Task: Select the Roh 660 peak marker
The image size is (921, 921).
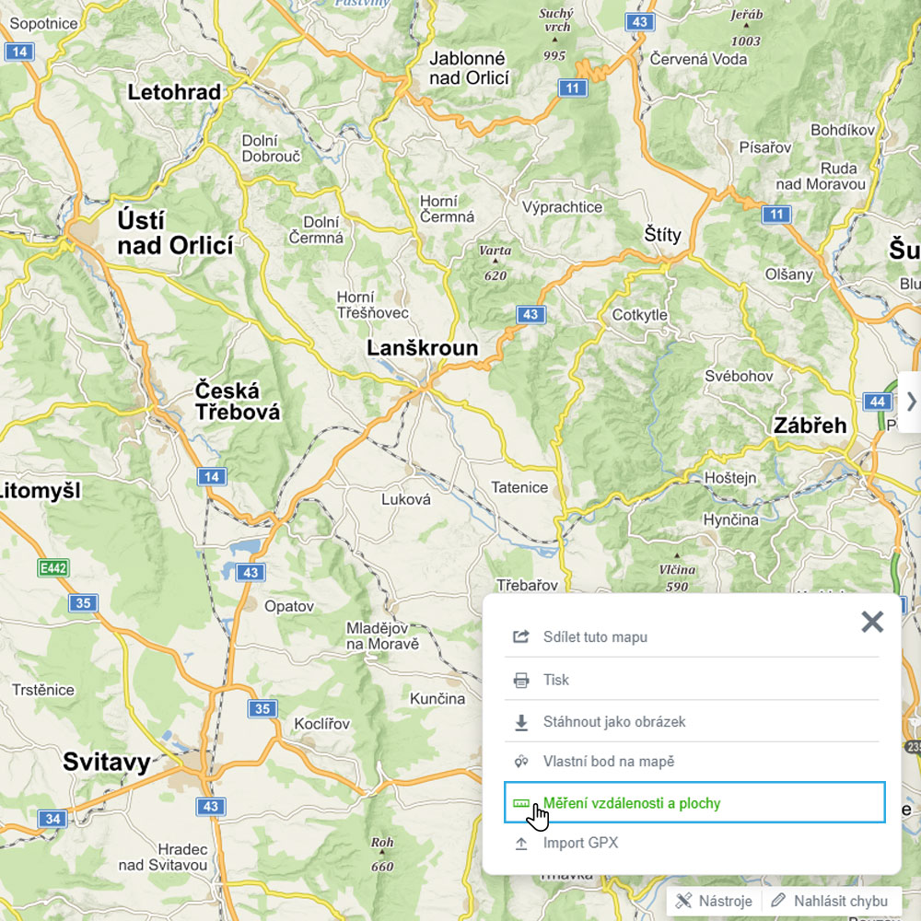Action: (x=381, y=854)
